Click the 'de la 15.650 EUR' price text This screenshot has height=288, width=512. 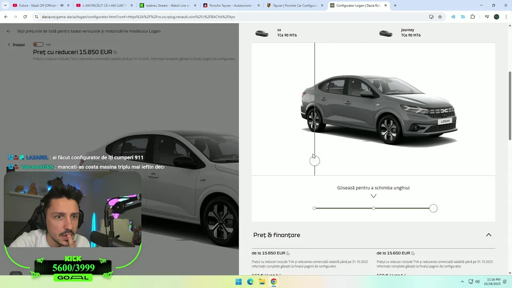pyautogui.click(x=393, y=253)
